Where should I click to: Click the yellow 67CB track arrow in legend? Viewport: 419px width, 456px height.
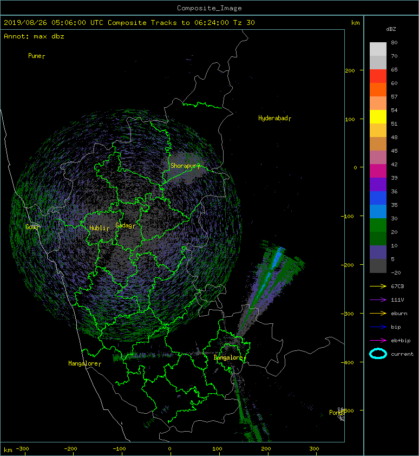[378, 286]
